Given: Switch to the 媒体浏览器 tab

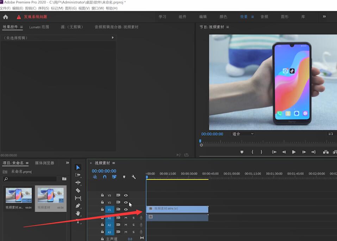Looking at the screenshot, I should tap(44, 163).
